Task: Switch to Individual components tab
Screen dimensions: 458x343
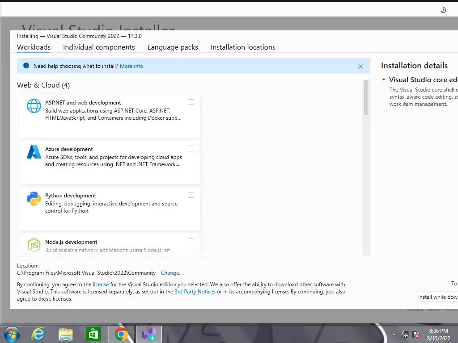Action: pyautogui.click(x=99, y=47)
